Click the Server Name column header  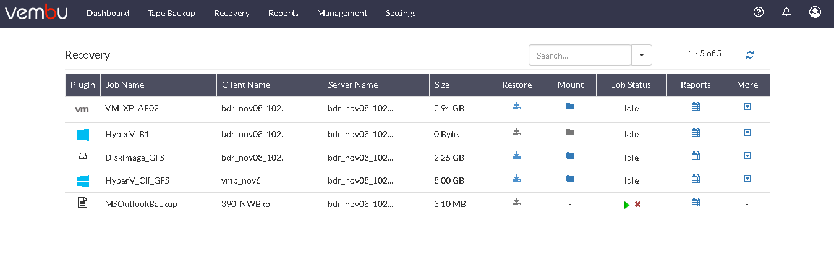376,85
